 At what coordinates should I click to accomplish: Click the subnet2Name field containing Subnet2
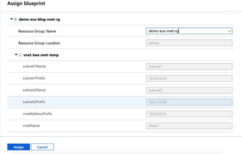pos(189,90)
